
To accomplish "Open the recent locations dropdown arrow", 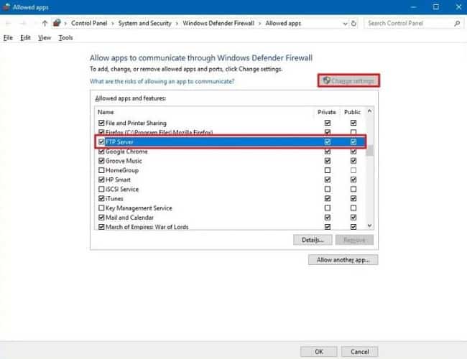I will pos(34,23).
